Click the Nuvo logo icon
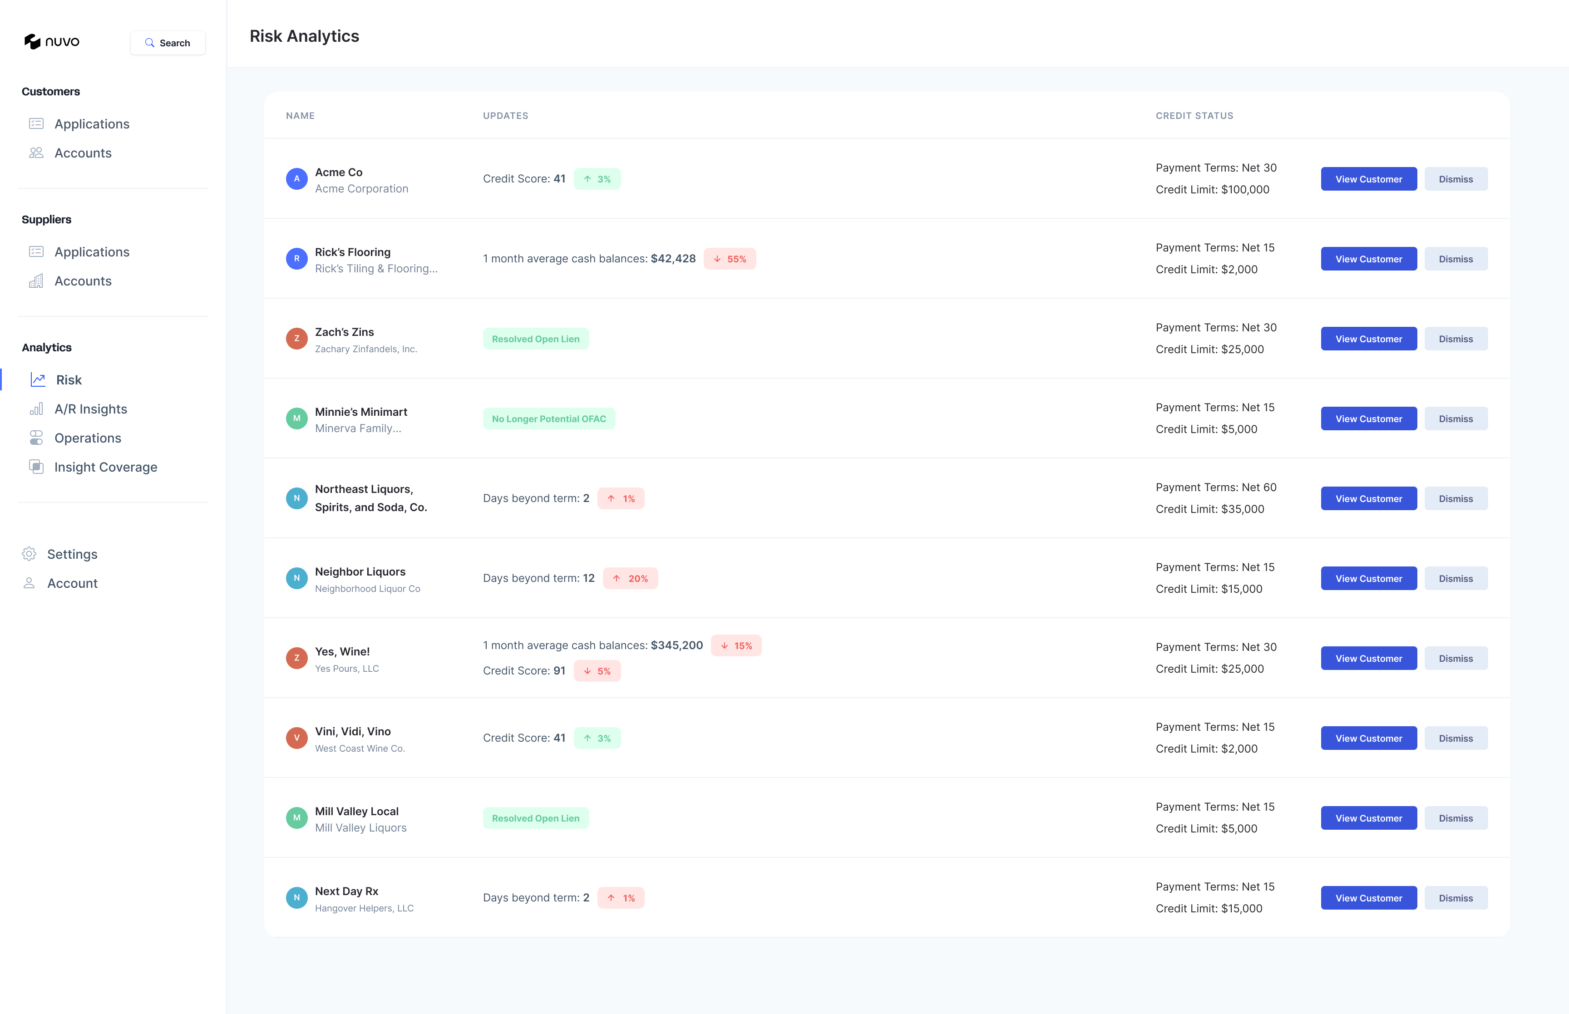 coord(32,42)
